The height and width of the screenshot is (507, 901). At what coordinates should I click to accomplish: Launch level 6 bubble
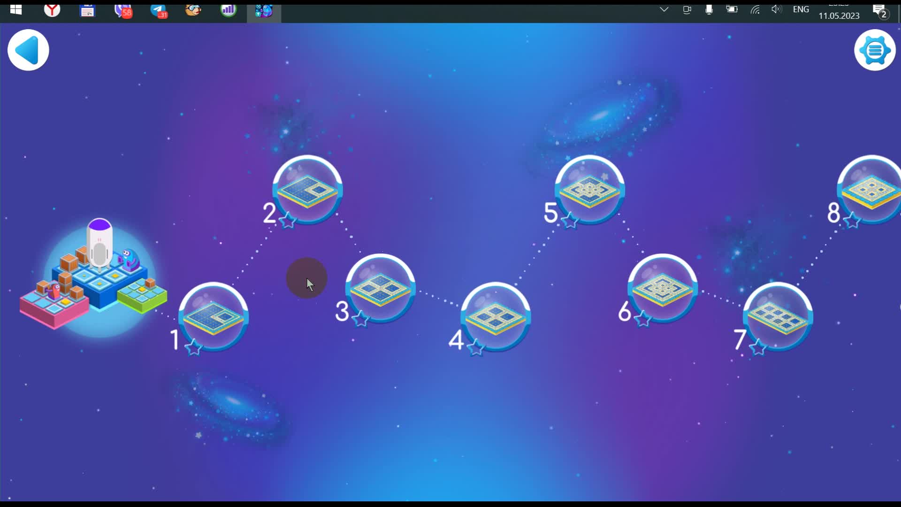point(663,288)
